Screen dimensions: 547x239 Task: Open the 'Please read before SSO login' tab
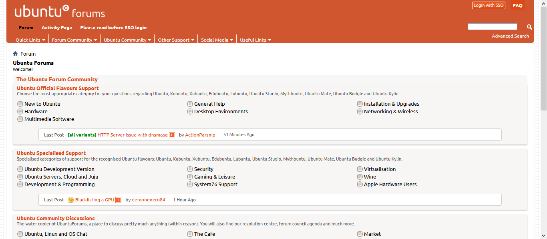113,28
